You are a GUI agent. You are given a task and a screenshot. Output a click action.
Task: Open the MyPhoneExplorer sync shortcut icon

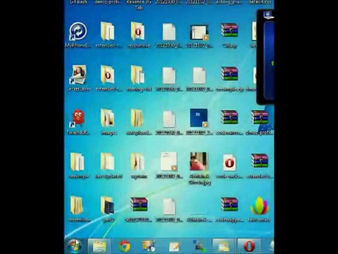click(x=78, y=31)
